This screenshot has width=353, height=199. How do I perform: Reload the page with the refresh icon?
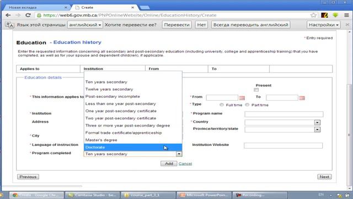28,15
